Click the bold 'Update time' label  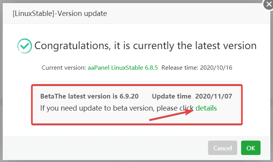click(x=171, y=96)
